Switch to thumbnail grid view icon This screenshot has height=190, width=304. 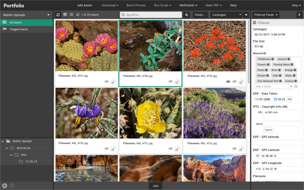click(65, 15)
